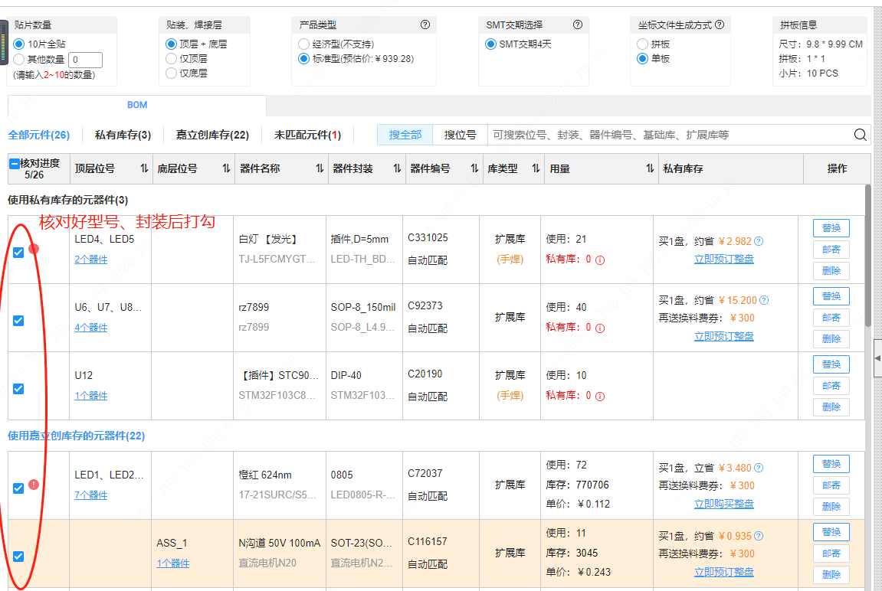Viewport: 882px width, 591px height.
Task: Expand 7个器件 list for LED1 row
Action: coord(90,495)
